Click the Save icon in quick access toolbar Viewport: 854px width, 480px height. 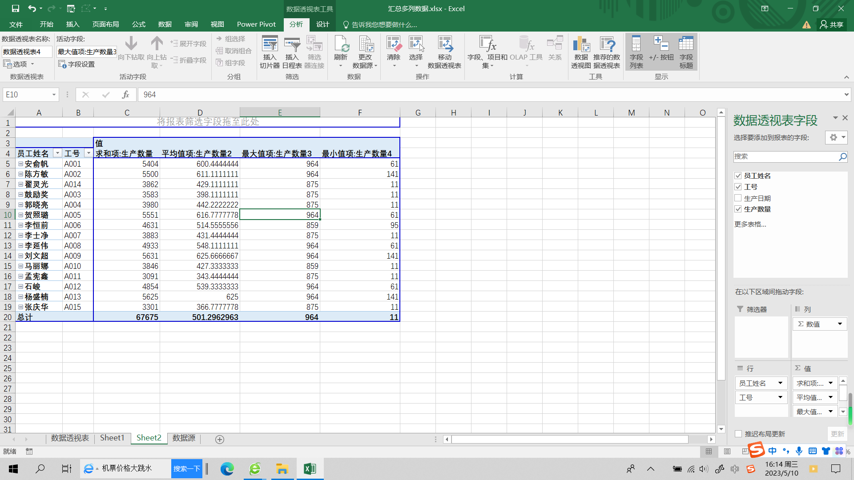(15, 8)
